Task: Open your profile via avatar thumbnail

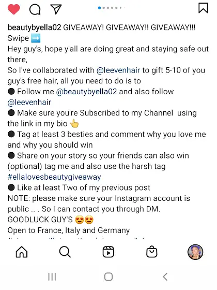Action: (195, 252)
